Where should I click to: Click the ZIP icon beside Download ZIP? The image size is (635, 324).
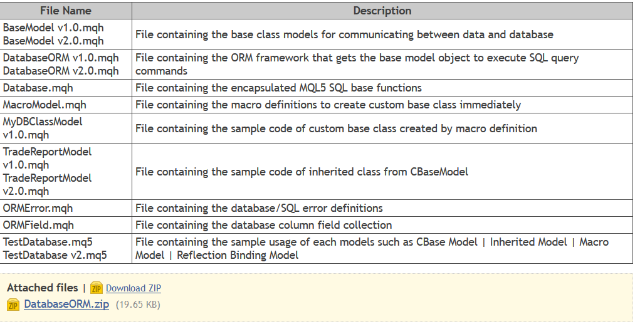[x=96, y=288]
